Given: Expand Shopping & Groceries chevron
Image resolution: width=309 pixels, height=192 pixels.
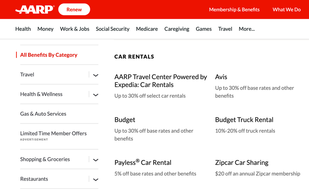Looking at the screenshot, I should (96, 160).
